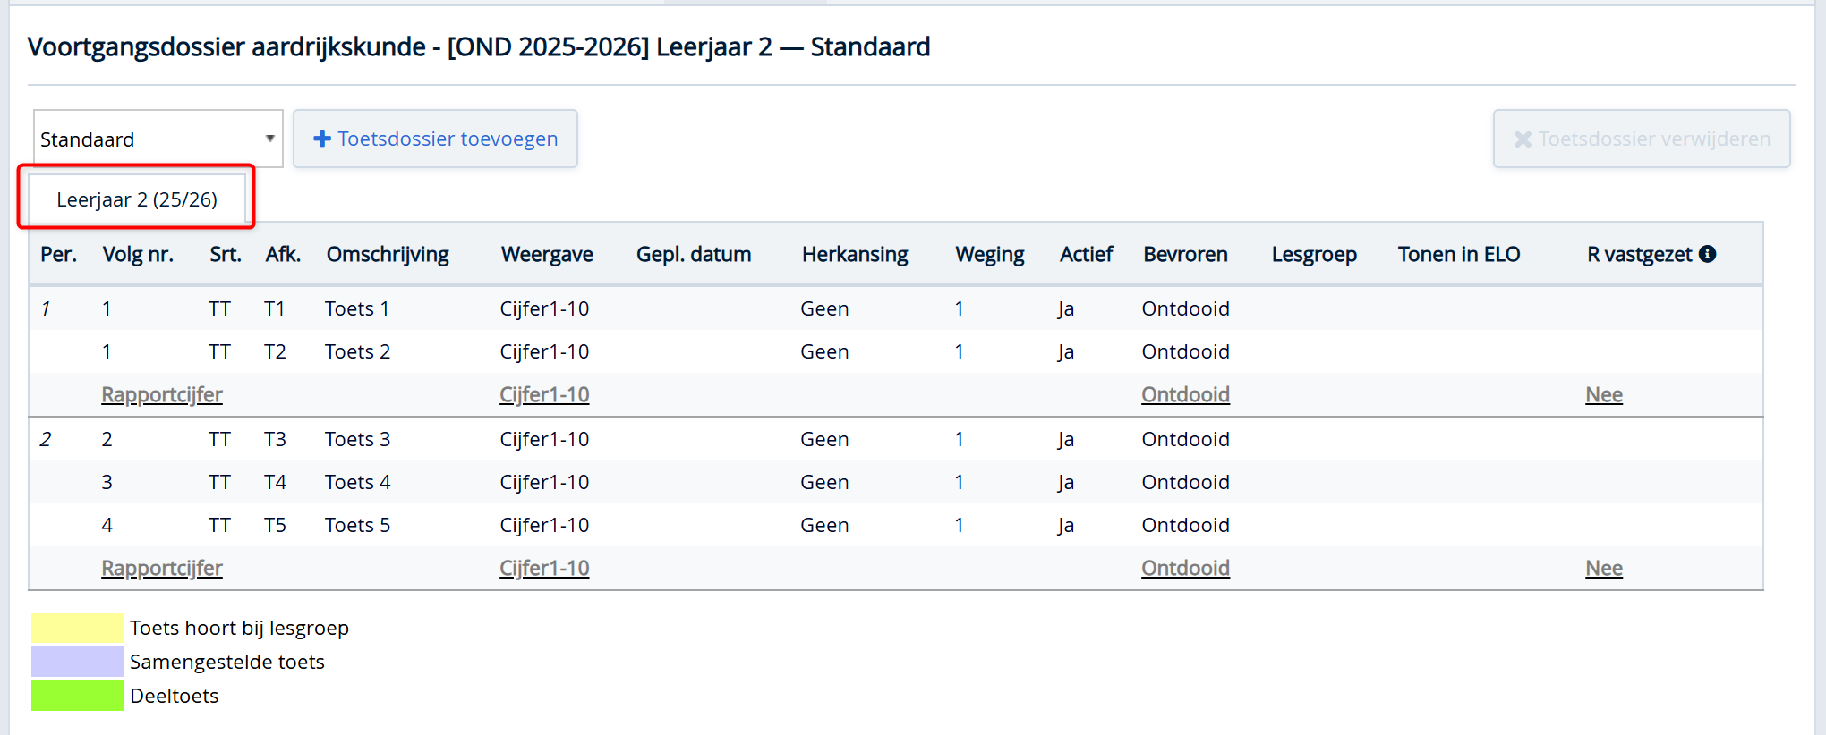Select the Toets 5 row description

[x=357, y=525]
